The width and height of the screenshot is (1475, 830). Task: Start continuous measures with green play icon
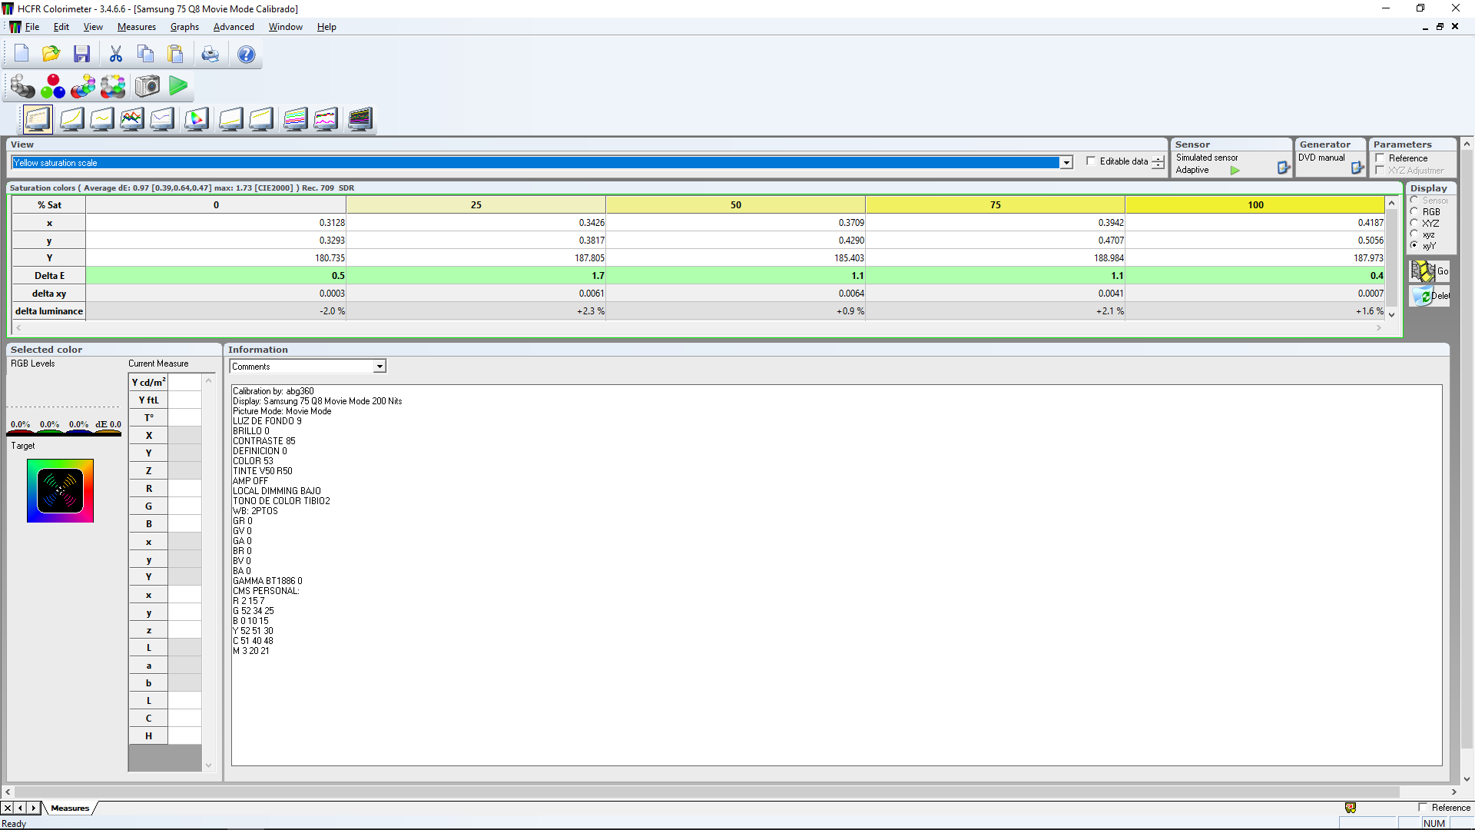178,86
